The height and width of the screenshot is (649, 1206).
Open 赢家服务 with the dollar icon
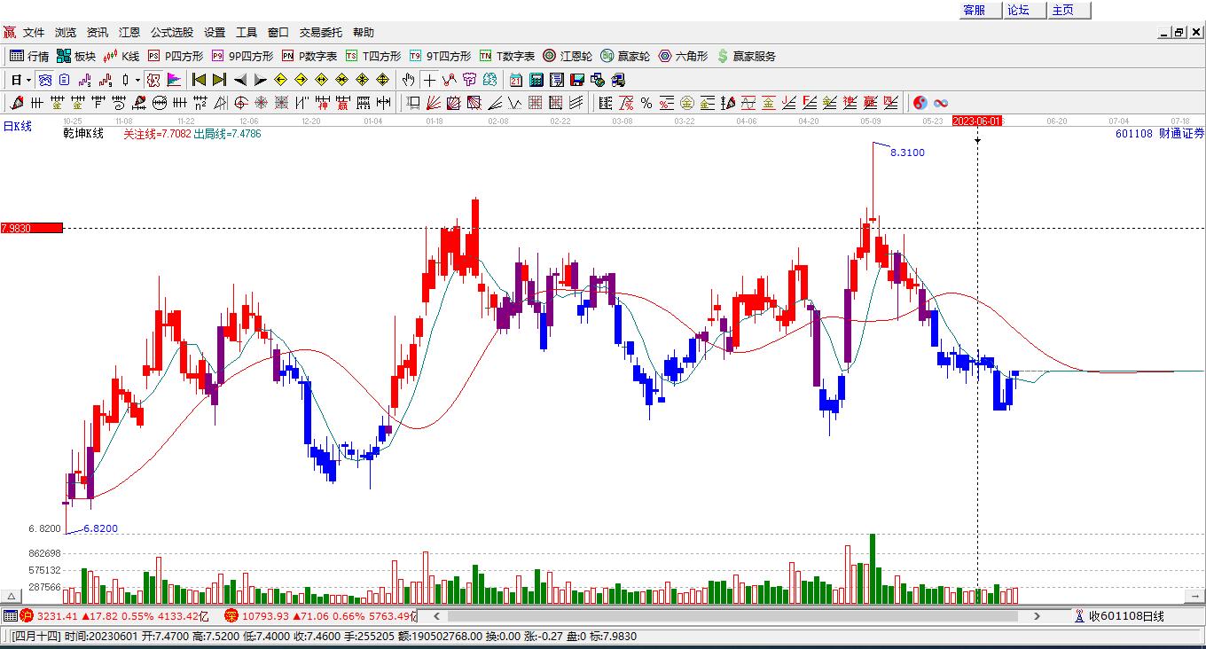pyautogui.click(x=746, y=56)
